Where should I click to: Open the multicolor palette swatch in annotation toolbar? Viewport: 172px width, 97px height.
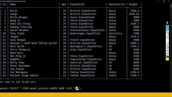coord(167,56)
